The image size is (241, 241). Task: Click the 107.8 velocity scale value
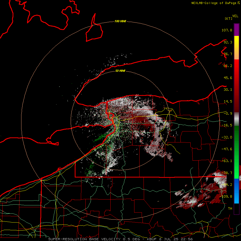pos(227,30)
